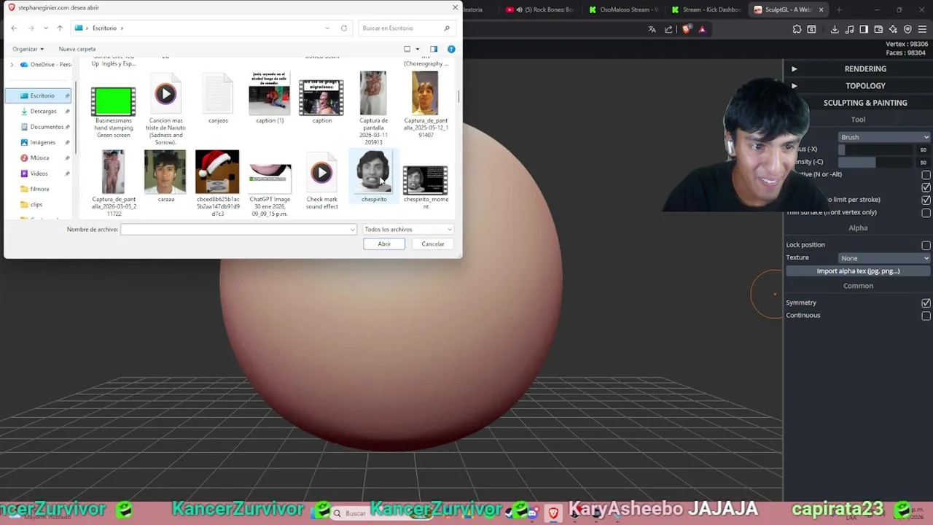Click the Abrir button
Screen dimensions: 933x525
click(384, 244)
